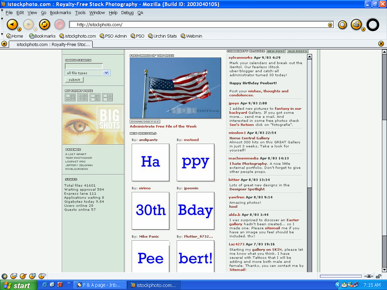387x290 pixels.
Task: Click the security padlock status icon
Action: [378, 276]
